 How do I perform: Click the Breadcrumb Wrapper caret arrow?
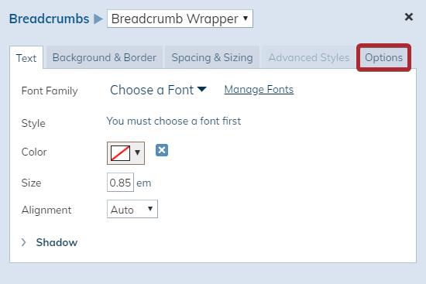click(x=246, y=19)
